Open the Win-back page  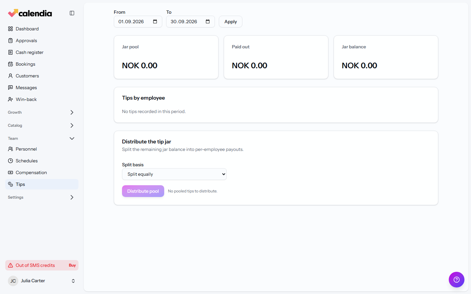click(x=42, y=99)
